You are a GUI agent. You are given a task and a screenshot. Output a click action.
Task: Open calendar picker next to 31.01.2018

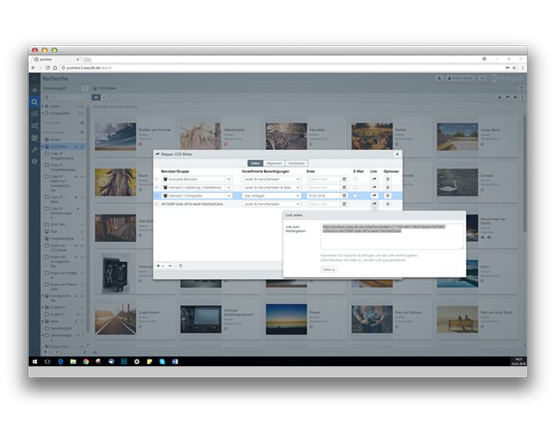pos(344,196)
